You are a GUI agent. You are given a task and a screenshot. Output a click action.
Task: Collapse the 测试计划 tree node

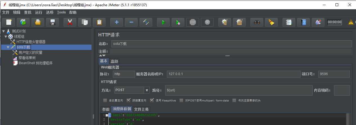coord(3,31)
